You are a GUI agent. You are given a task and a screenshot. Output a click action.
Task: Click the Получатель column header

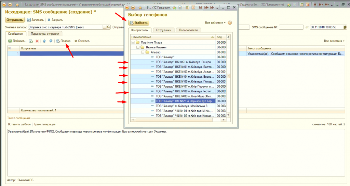pos(71,48)
